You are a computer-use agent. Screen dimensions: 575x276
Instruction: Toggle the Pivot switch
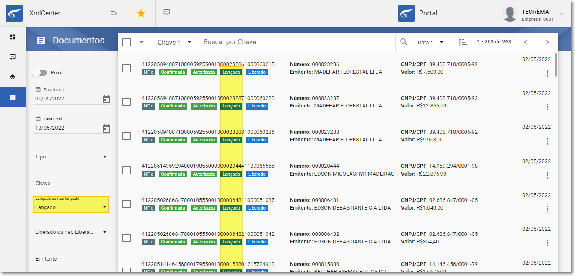(x=40, y=73)
